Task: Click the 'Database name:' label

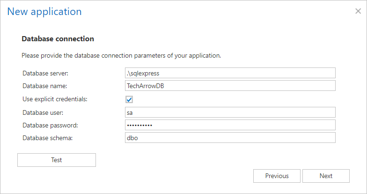Action: click(x=45, y=86)
